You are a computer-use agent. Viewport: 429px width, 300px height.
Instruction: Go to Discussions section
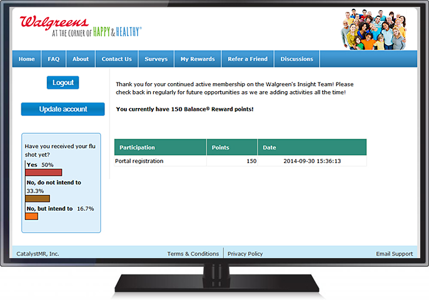pos(297,59)
